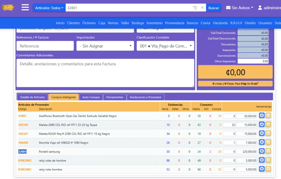Open the hamburger menu icon
281x179 pixels.
click(25, 8)
